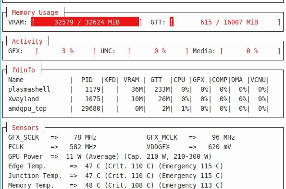The image size is (286, 189).
Task: Click the CPU column header
Action: [179, 80]
